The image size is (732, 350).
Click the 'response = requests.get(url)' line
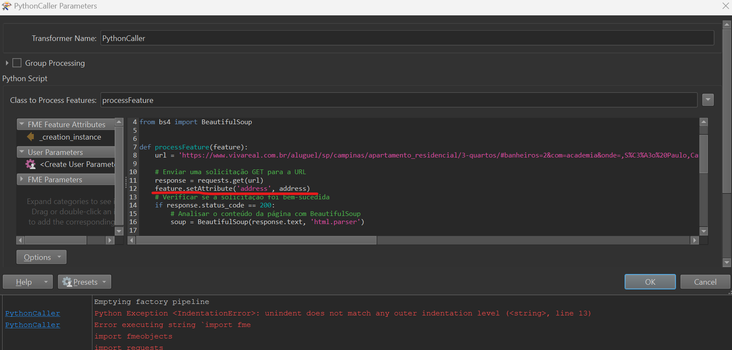click(209, 180)
